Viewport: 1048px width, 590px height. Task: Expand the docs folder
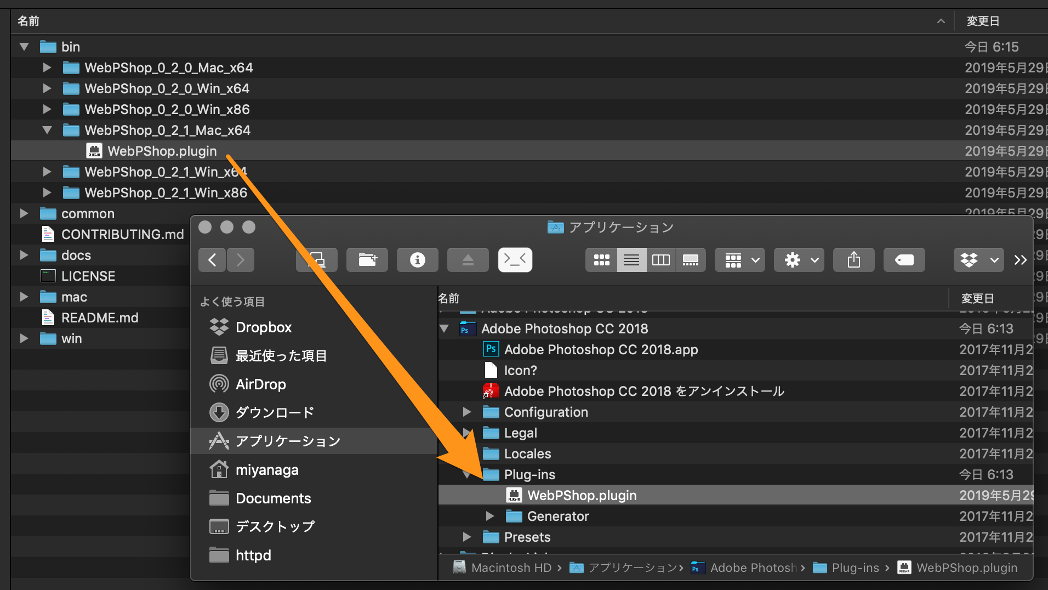24,255
